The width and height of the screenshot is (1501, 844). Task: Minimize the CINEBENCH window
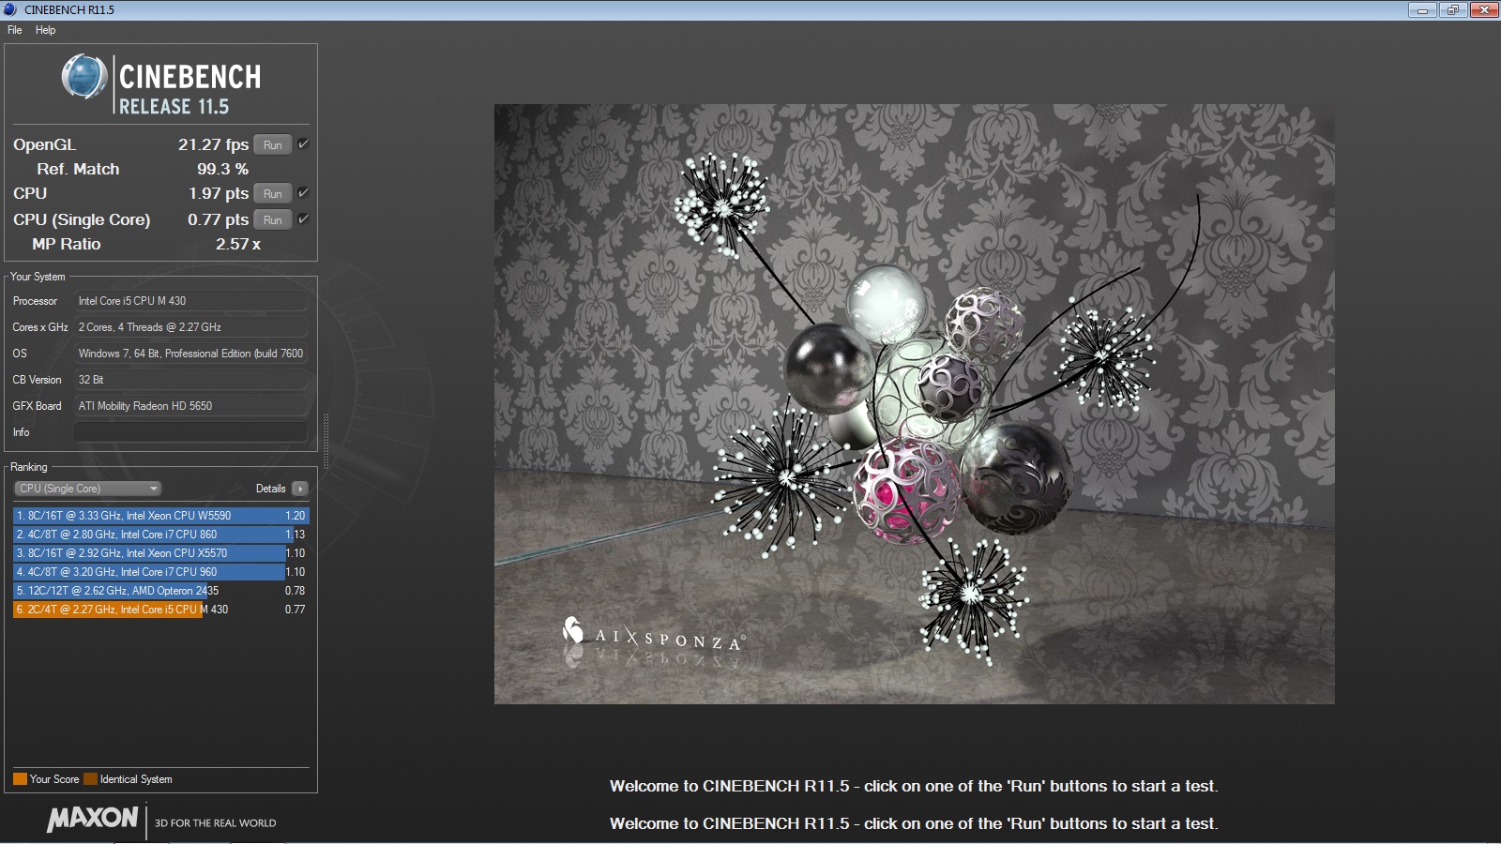coord(1422,10)
